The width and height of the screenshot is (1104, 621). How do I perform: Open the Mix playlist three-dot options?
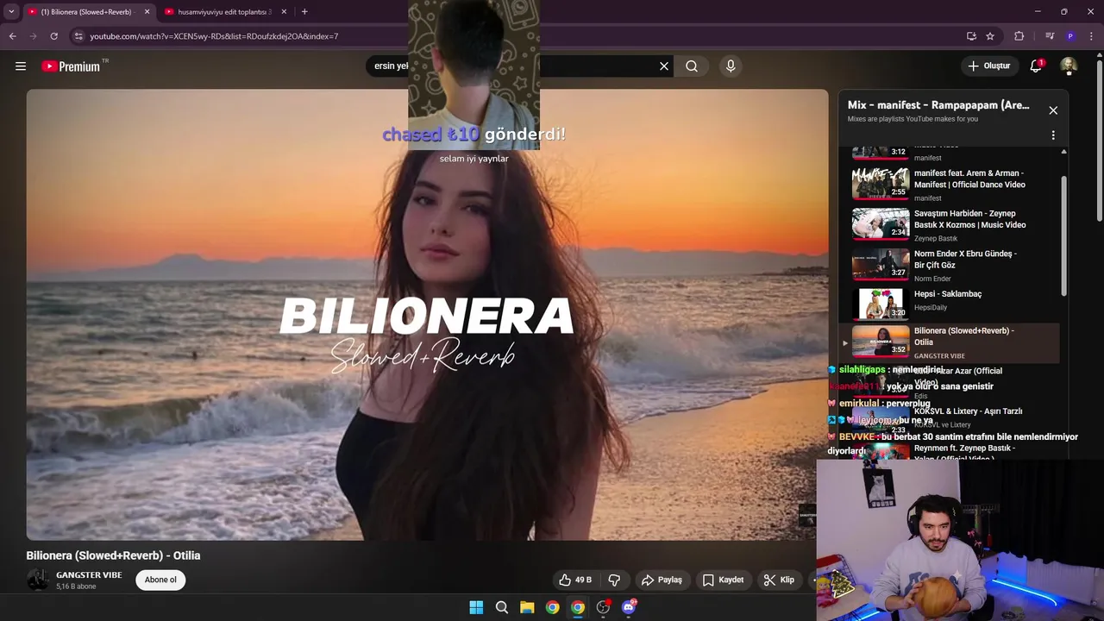[1053, 135]
